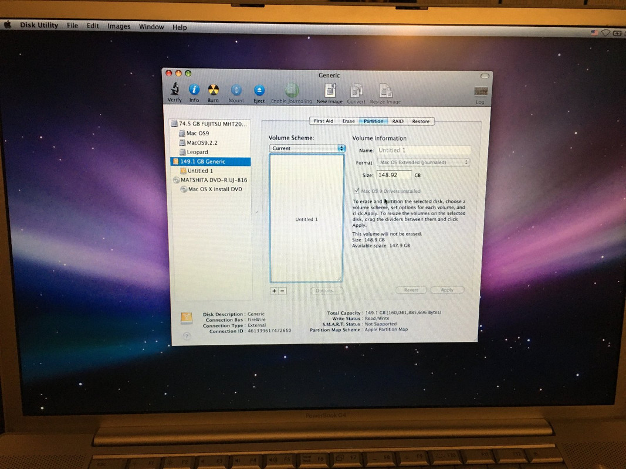
Task: Create a New Image from toolbar
Action: click(330, 90)
